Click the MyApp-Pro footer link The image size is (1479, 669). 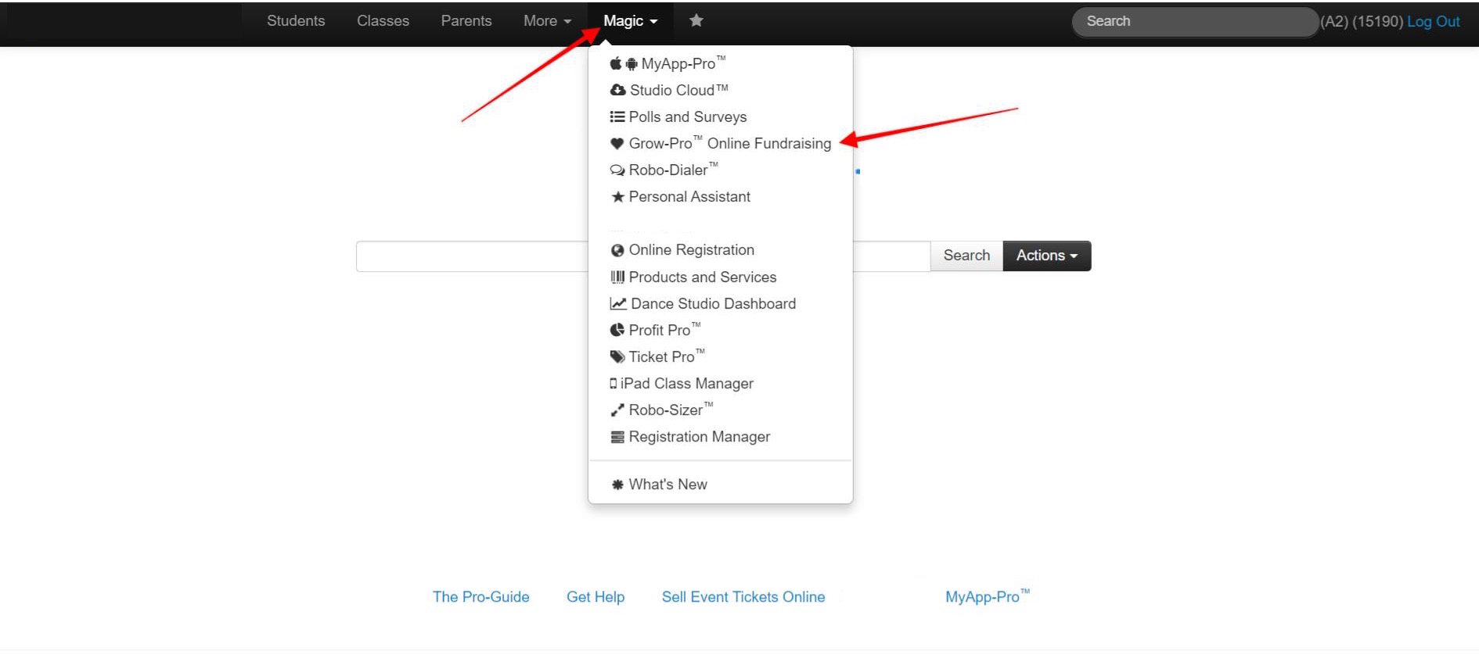988,596
